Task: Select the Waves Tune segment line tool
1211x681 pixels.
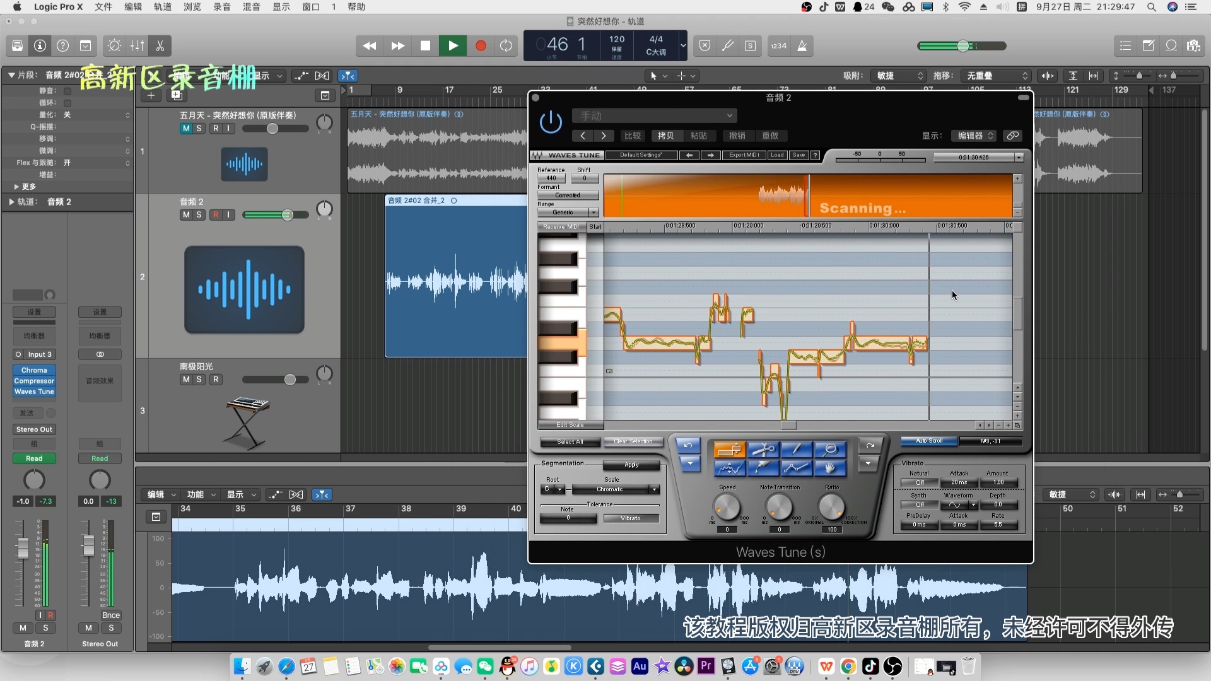Action: (x=797, y=467)
